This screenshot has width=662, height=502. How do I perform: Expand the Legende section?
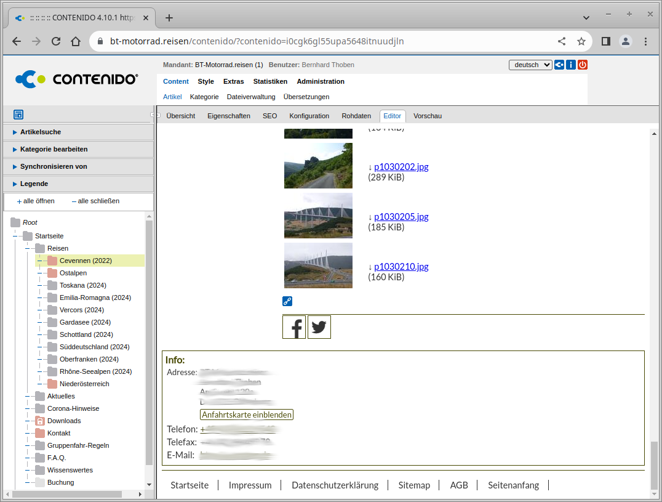point(34,184)
